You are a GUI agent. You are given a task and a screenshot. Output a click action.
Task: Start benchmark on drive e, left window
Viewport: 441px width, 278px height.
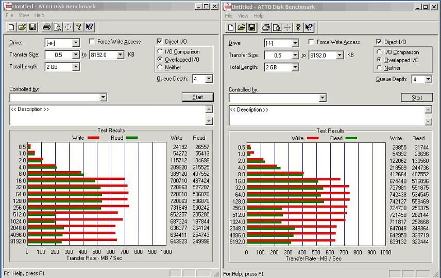tap(198, 97)
